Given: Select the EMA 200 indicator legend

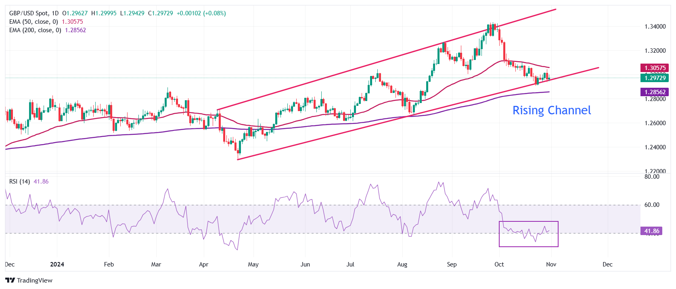Looking at the screenshot, I should pos(35,30).
